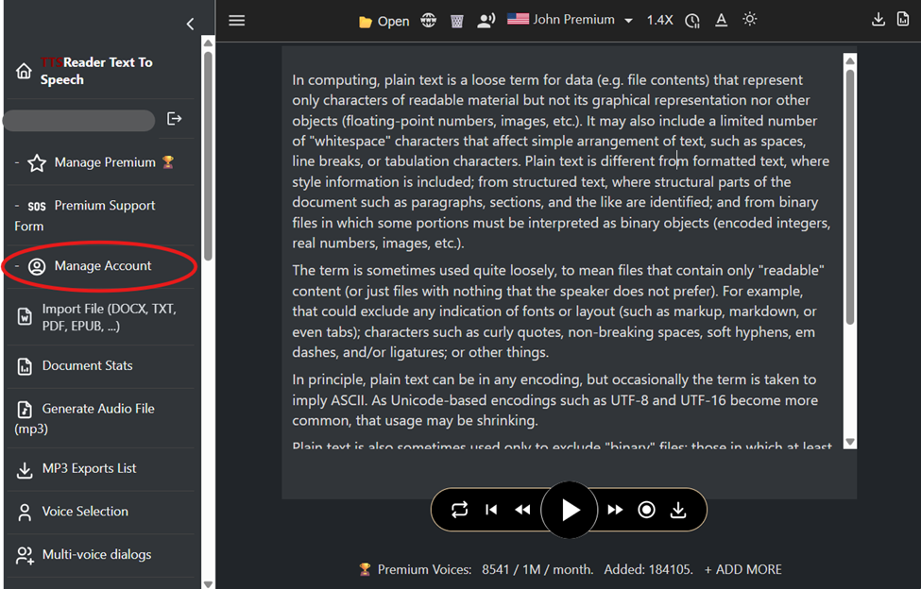Viewport: 921px width, 589px height.
Task: Open the timer clock icon
Action: (x=692, y=21)
